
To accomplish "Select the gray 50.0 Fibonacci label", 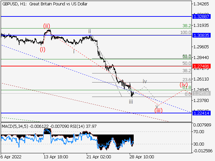I will [187, 63].
